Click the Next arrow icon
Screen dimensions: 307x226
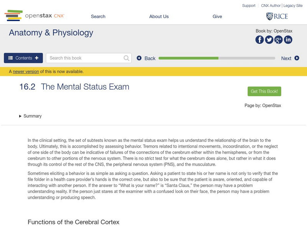pyautogui.click(x=297, y=58)
